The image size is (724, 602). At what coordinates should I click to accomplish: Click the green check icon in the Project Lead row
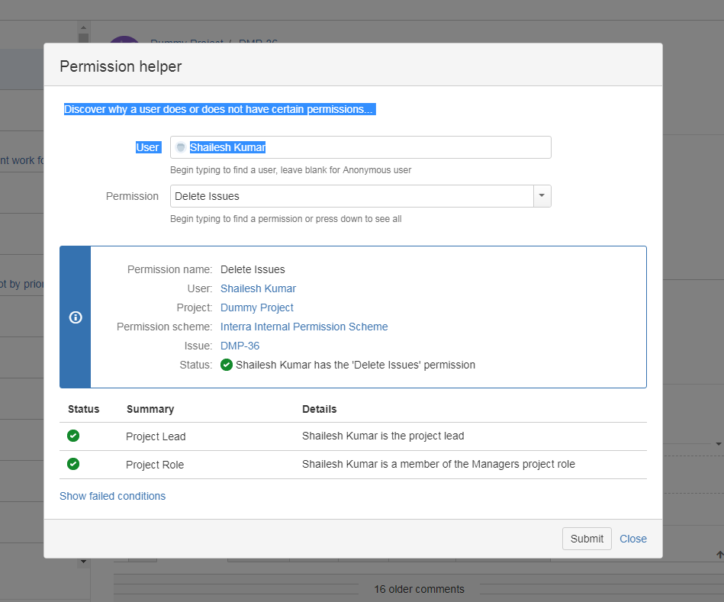click(x=73, y=436)
